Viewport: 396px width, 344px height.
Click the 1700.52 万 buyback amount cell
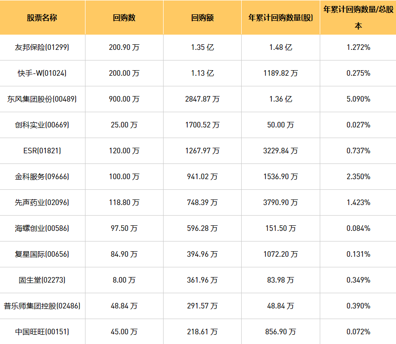[x=202, y=125]
